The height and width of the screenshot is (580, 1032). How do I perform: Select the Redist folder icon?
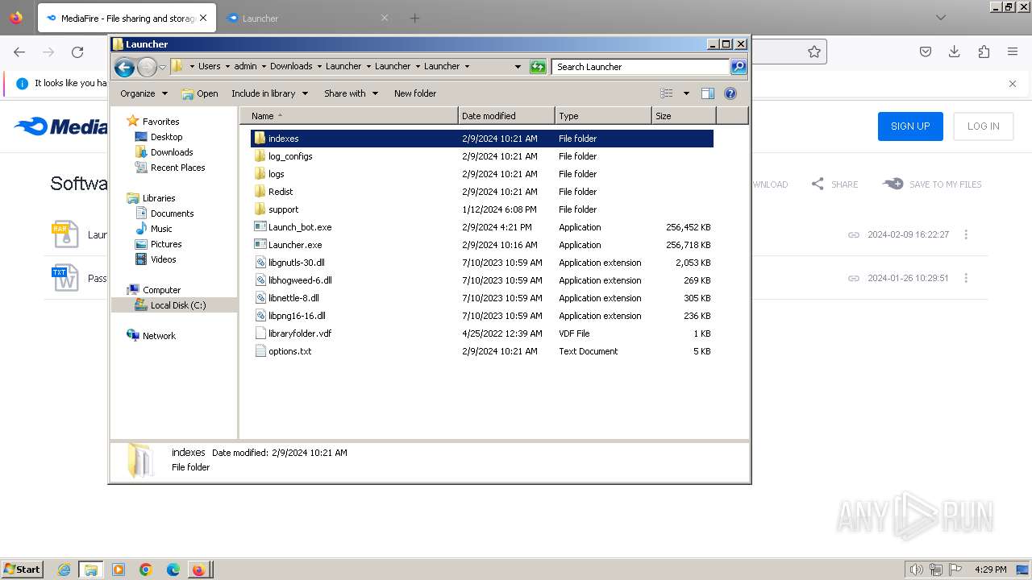[260, 192]
